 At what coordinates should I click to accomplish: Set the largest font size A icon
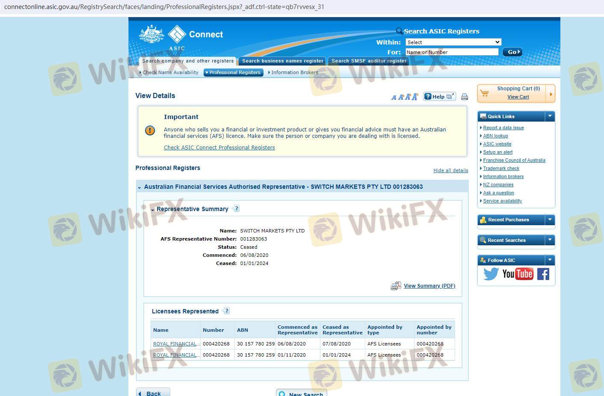(415, 97)
